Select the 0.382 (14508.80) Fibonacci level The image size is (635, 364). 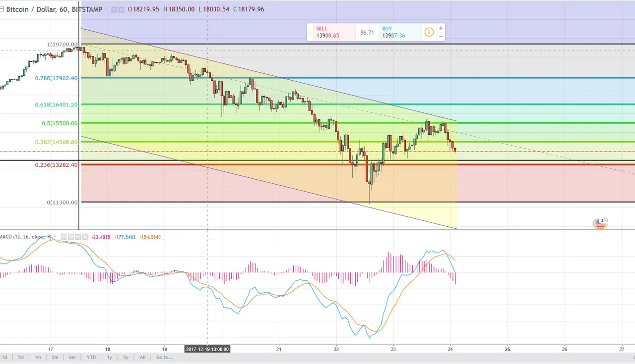[x=57, y=142]
